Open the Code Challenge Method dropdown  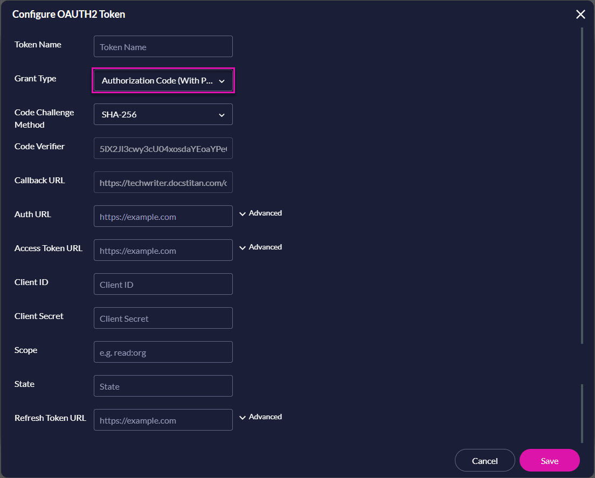pos(163,114)
